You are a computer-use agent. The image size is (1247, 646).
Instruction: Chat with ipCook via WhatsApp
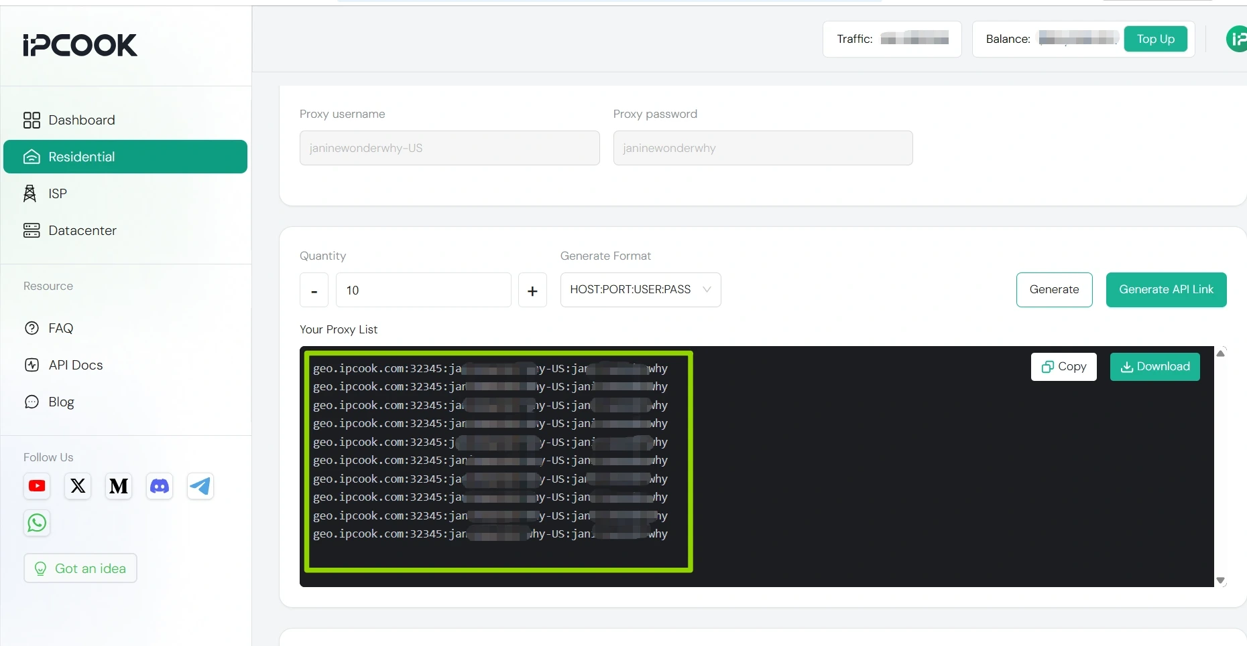(x=36, y=523)
